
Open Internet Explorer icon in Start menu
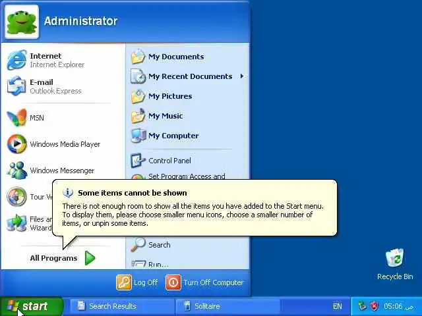click(17, 60)
